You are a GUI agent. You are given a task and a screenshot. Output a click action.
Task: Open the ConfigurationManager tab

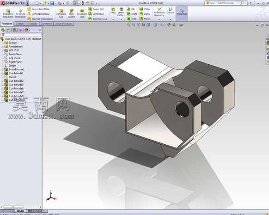pos(15,31)
